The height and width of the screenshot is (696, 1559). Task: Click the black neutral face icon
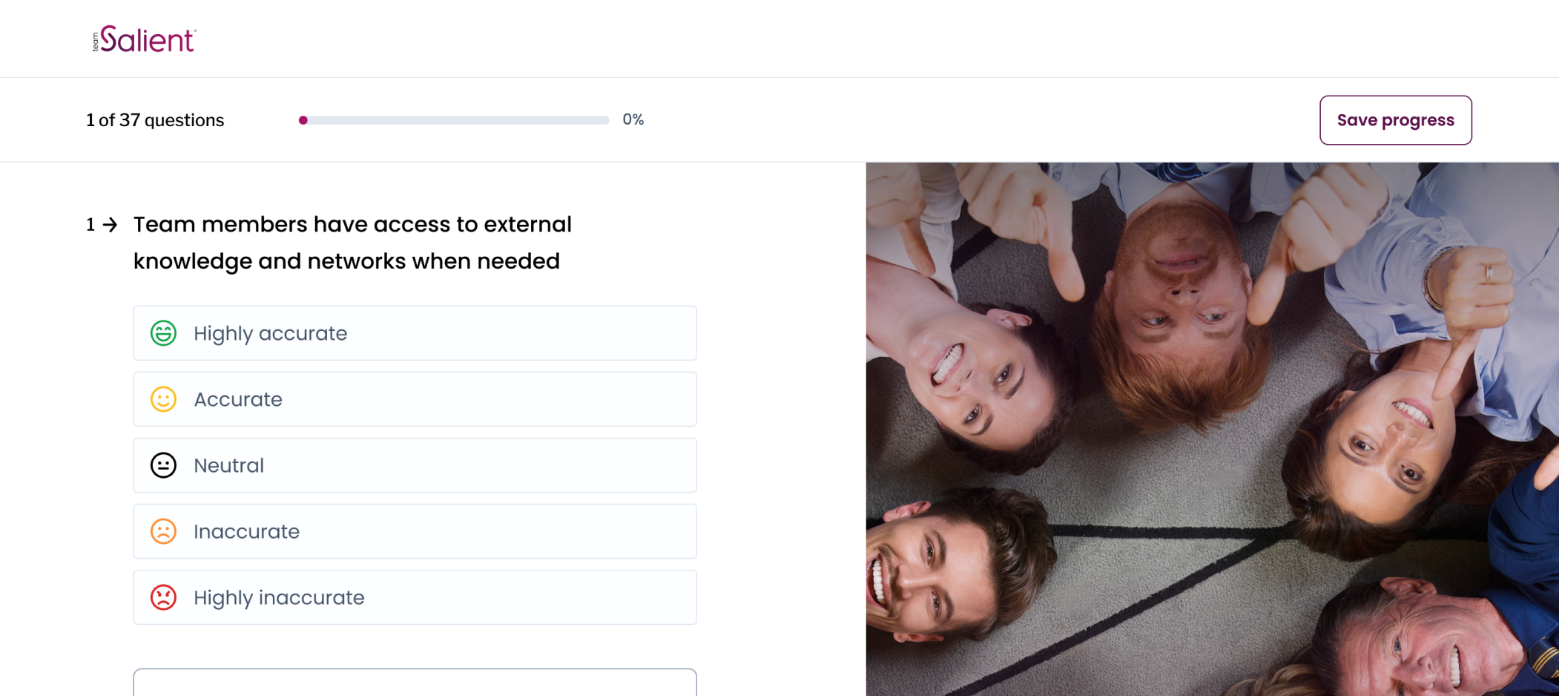163,465
